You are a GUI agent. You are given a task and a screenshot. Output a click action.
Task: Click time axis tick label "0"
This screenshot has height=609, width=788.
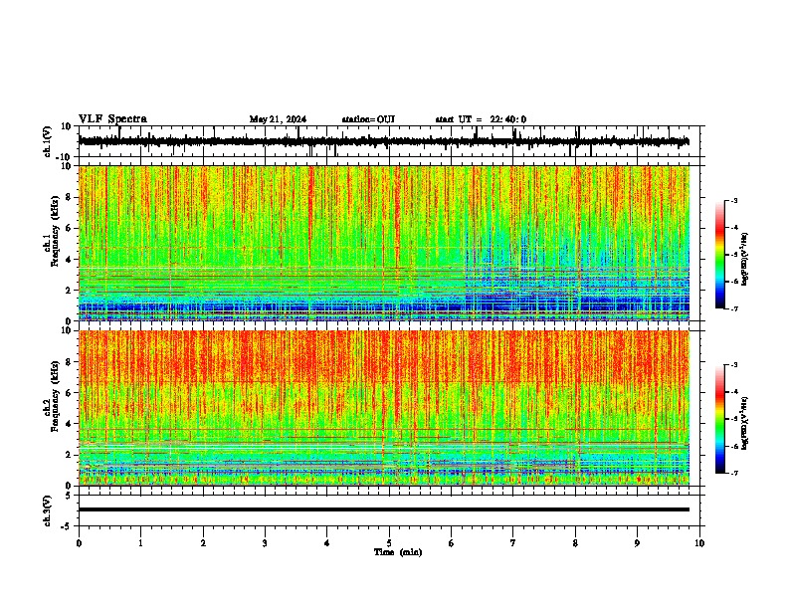pos(79,543)
